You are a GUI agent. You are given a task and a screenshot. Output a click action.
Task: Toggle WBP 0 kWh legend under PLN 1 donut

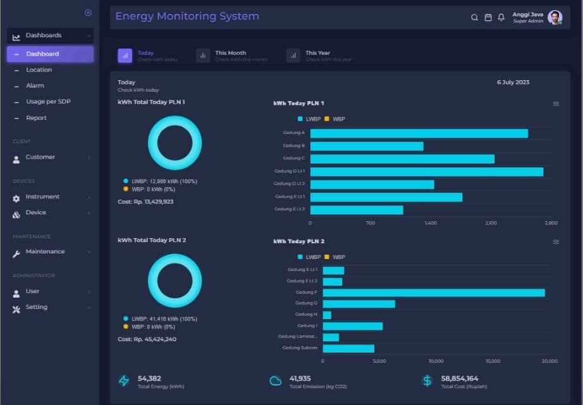[149, 190]
